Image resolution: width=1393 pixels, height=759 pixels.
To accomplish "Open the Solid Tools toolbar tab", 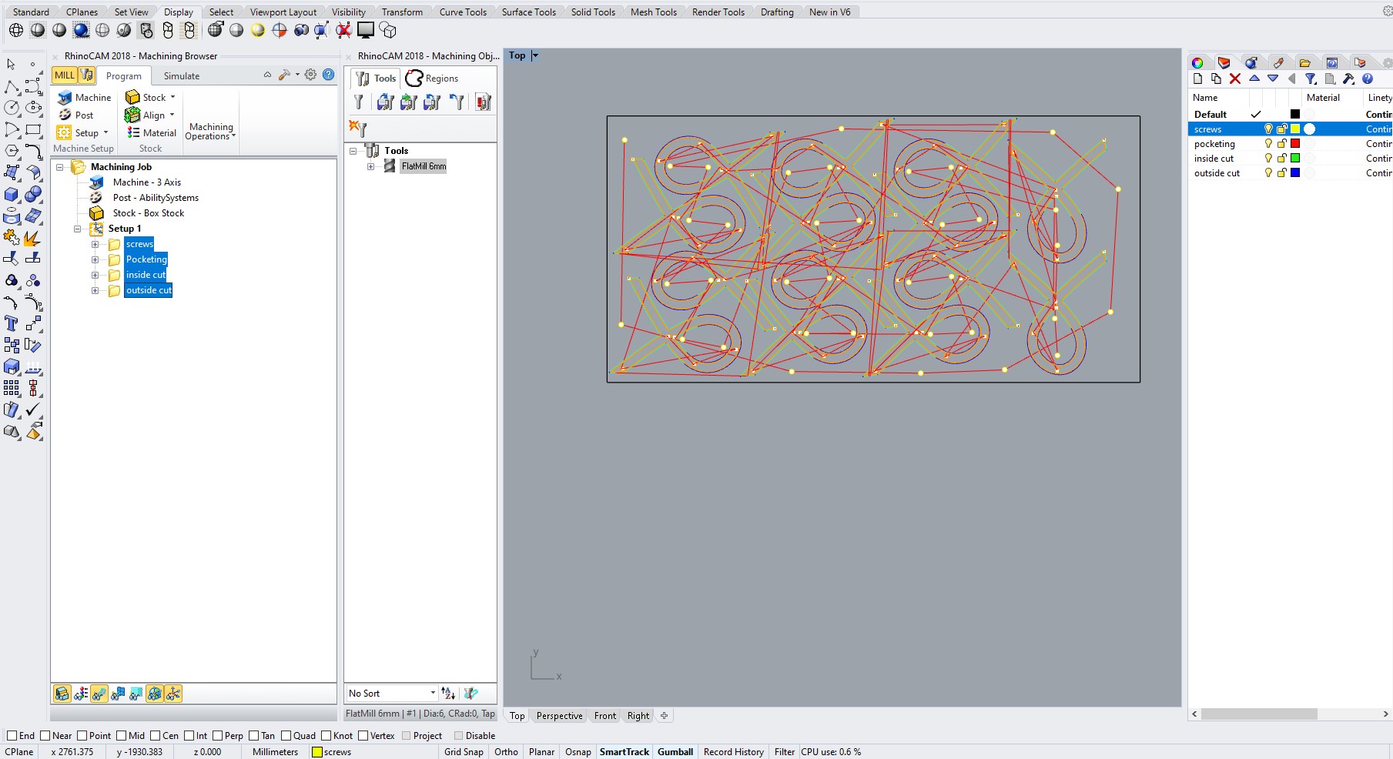I will (593, 12).
